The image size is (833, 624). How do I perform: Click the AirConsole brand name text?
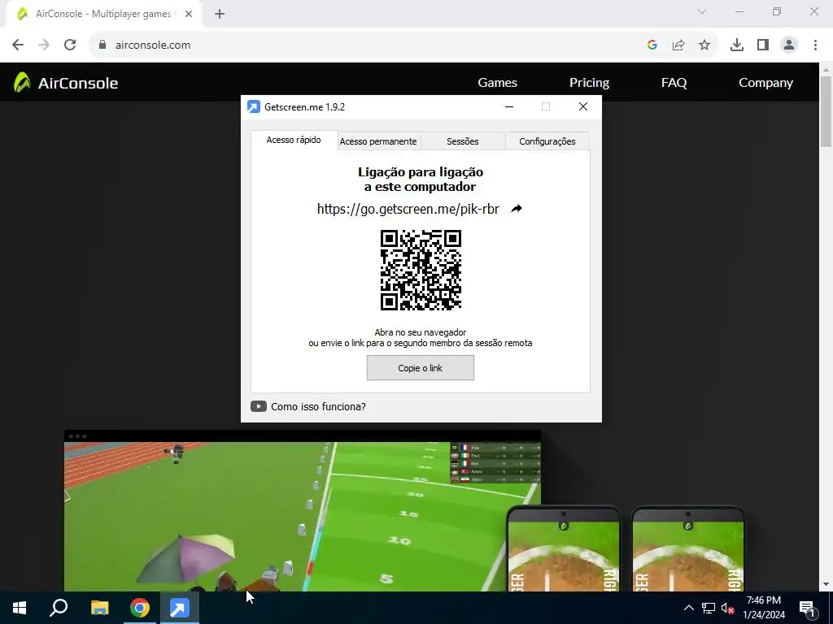pyautogui.click(x=78, y=83)
